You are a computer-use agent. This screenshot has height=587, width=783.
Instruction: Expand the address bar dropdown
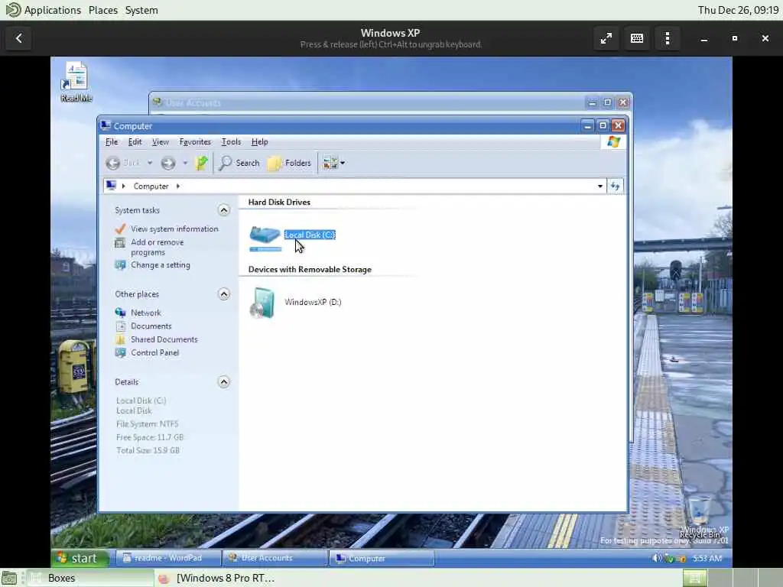click(x=599, y=186)
